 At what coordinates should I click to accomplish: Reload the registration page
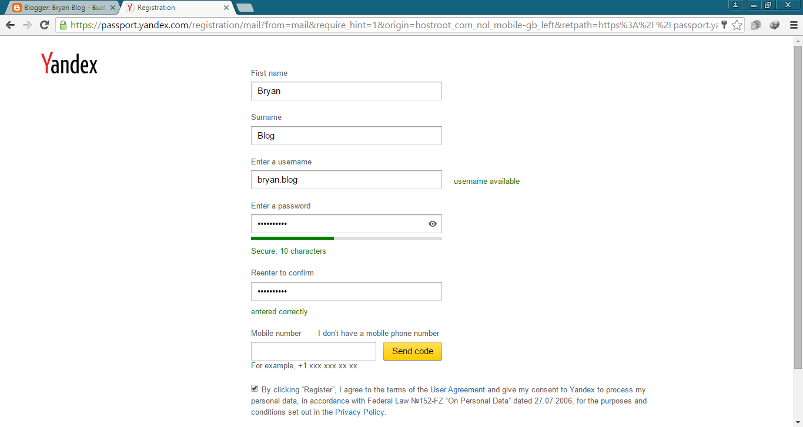[44, 25]
